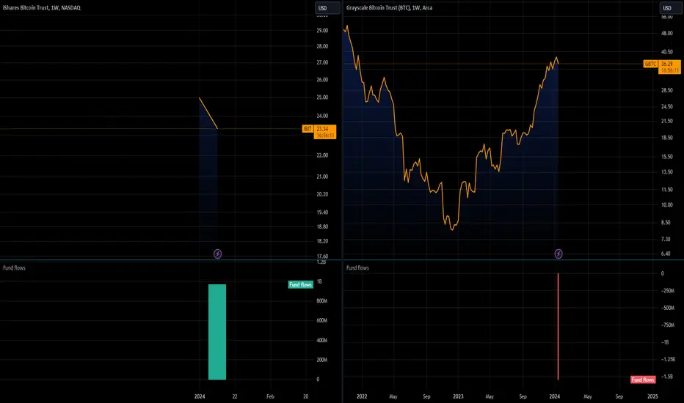Image resolution: width=684 pixels, height=403 pixels.
Task: Click the 2025 label on the time axis
Action: (x=652, y=396)
